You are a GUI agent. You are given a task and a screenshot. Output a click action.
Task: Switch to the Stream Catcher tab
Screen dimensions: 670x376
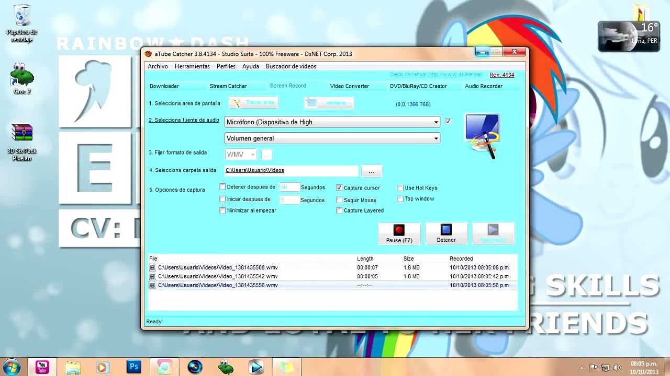tap(228, 86)
